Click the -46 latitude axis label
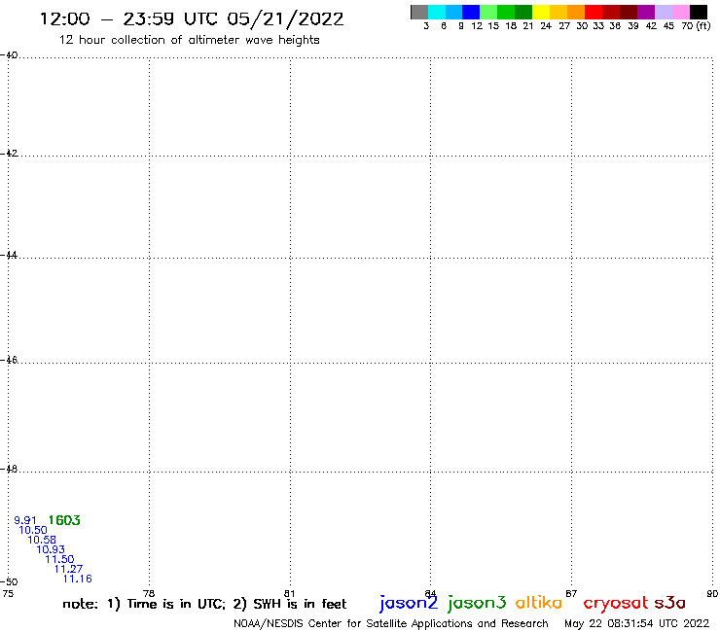Screen dimensions: 720x632 tap(9, 360)
